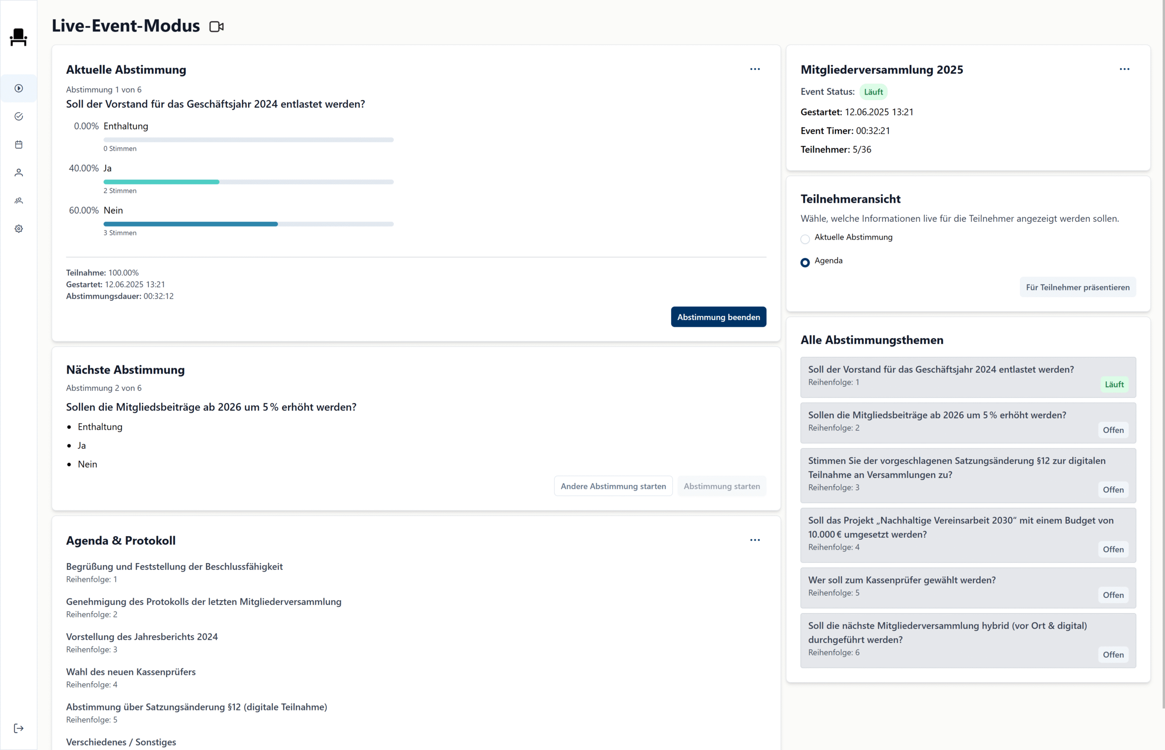Select the Aktuelle Abstimmung radio option
The height and width of the screenshot is (750, 1165).
[x=805, y=239]
